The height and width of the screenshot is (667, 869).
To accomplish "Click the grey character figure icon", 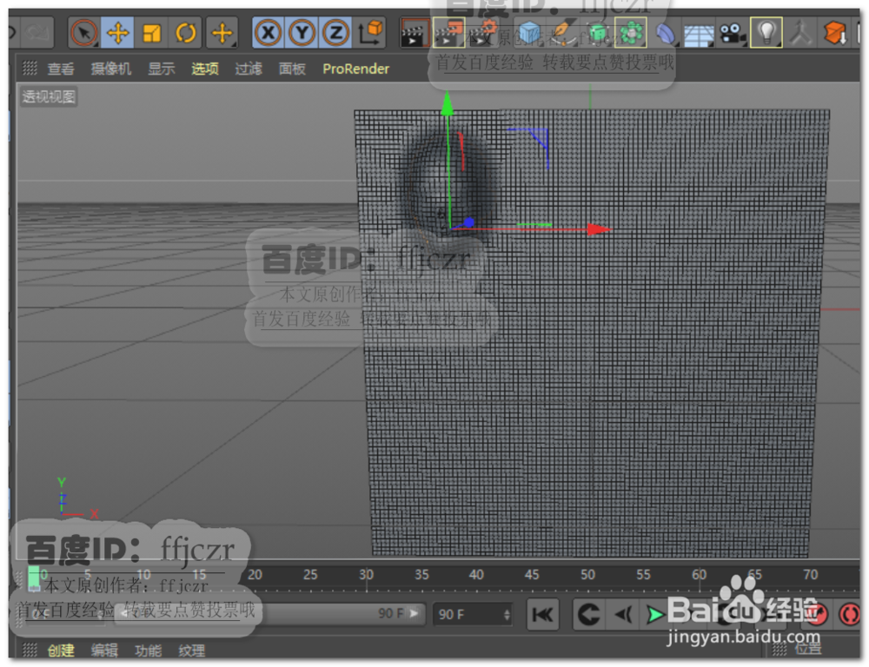I will click(x=800, y=33).
